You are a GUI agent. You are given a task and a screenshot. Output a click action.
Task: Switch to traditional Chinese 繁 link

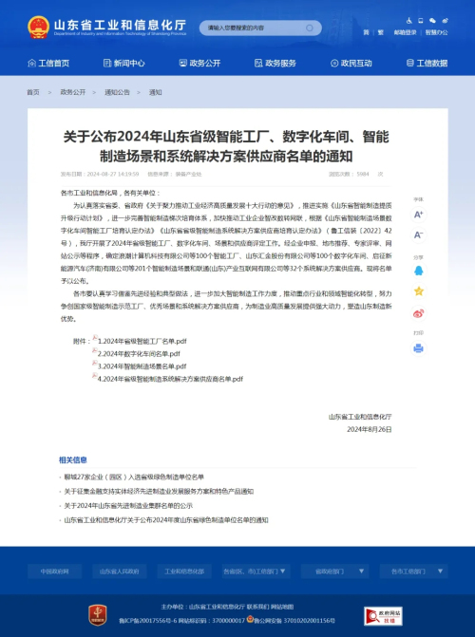coord(380,32)
